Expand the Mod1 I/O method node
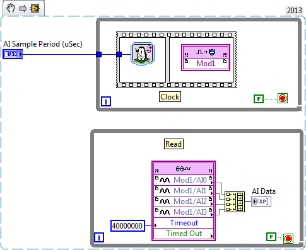The height and width of the screenshot is (250, 306). 206,58
